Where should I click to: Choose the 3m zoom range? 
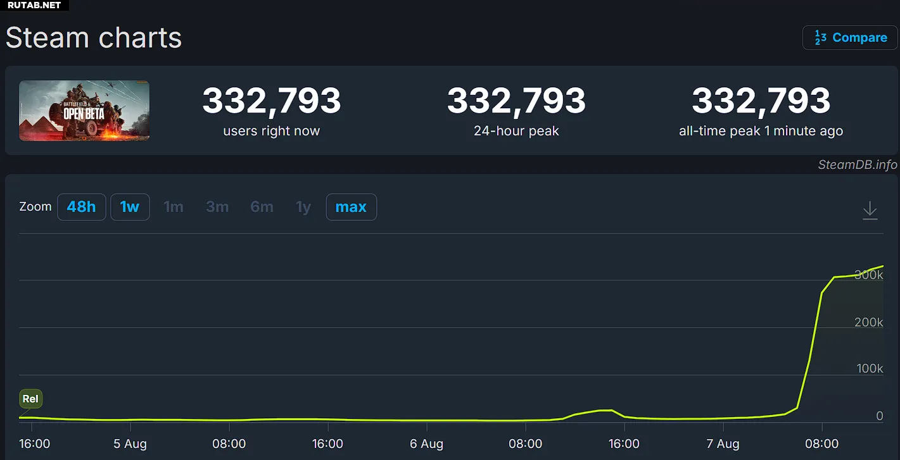point(217,207)
